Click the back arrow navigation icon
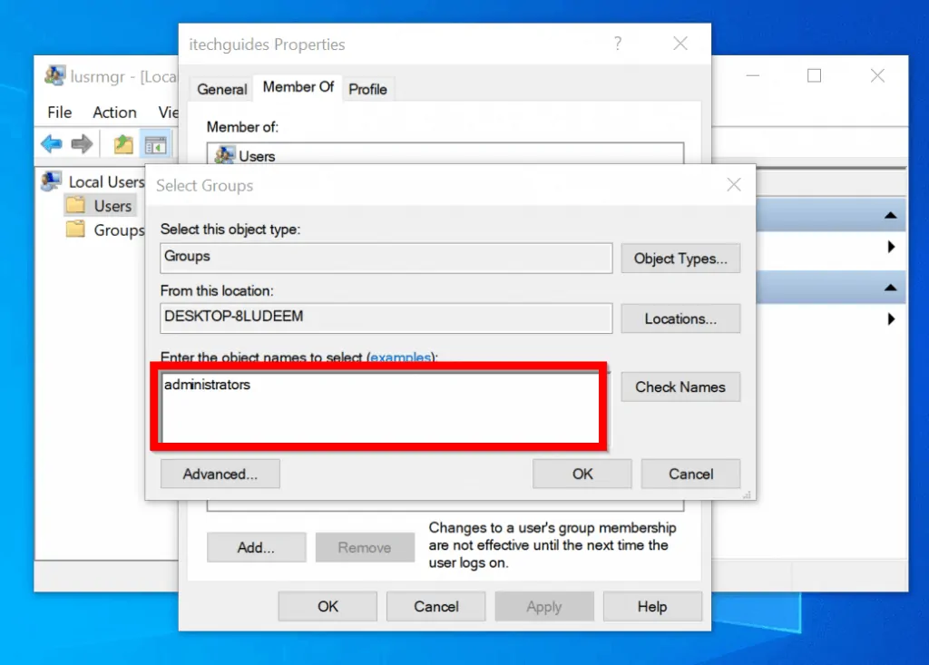929x665 pixels. 51,143
